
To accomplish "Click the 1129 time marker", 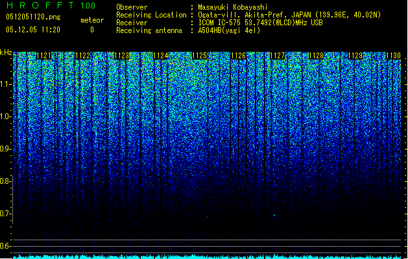I will pos(355,56).
